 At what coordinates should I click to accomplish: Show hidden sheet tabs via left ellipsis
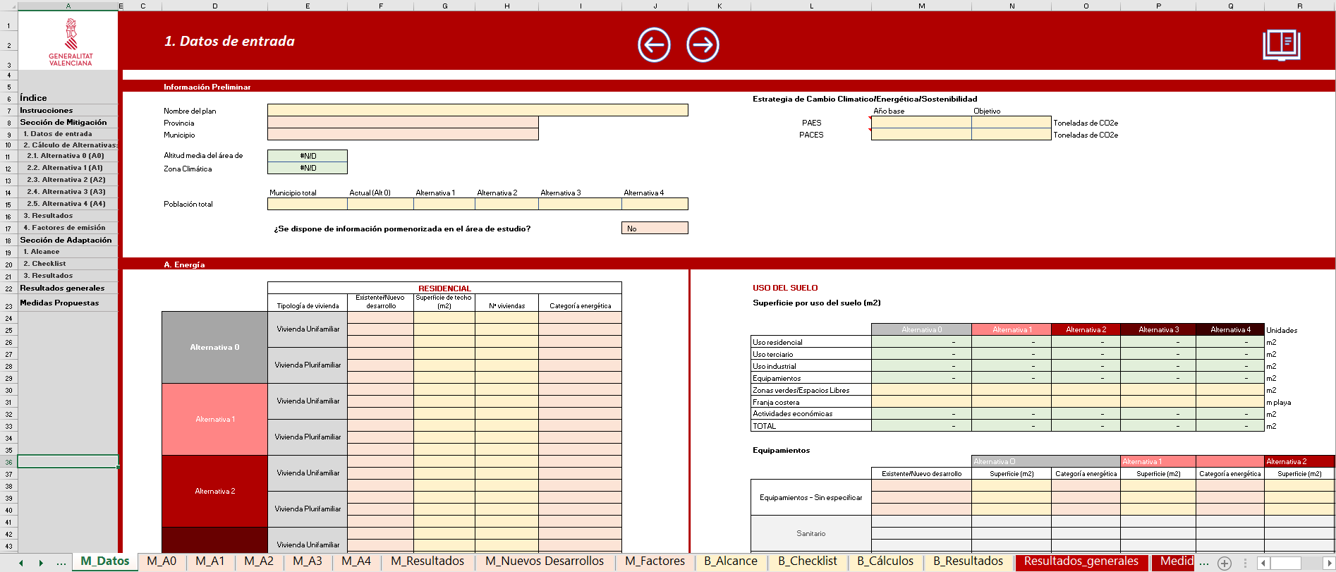click(x=61, y=562)
